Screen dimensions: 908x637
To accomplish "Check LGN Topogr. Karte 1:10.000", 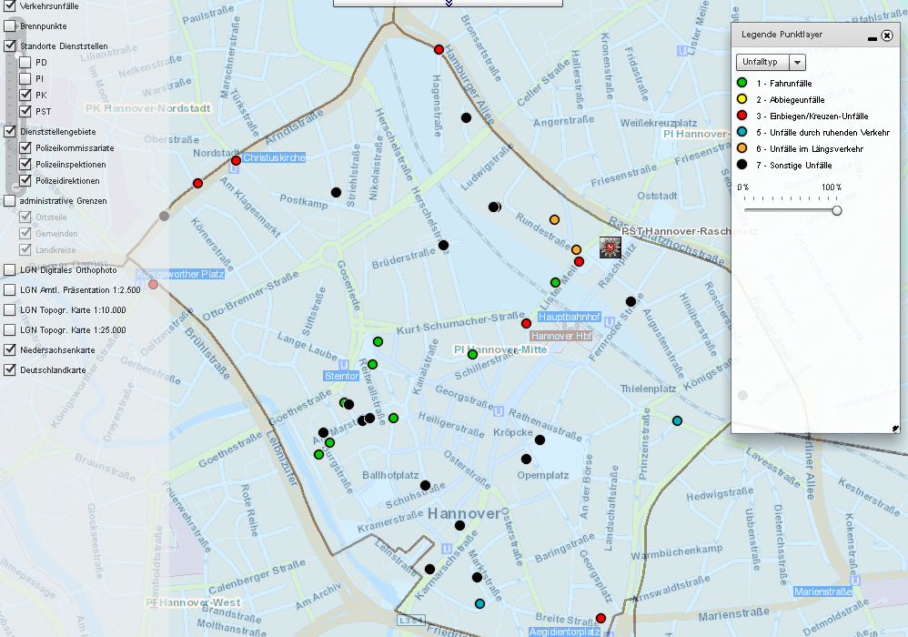I will (10, 309).
